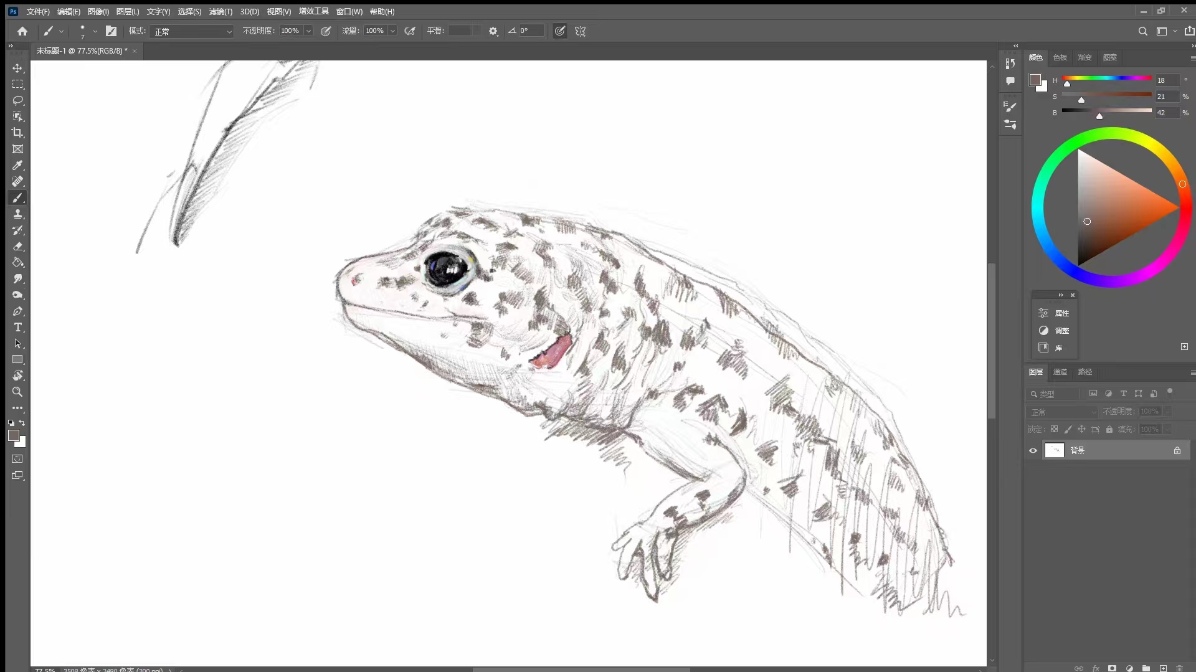Viewport: 1196px width, 672px height.
Task: Select the Zoom tool
Action: 17,392
